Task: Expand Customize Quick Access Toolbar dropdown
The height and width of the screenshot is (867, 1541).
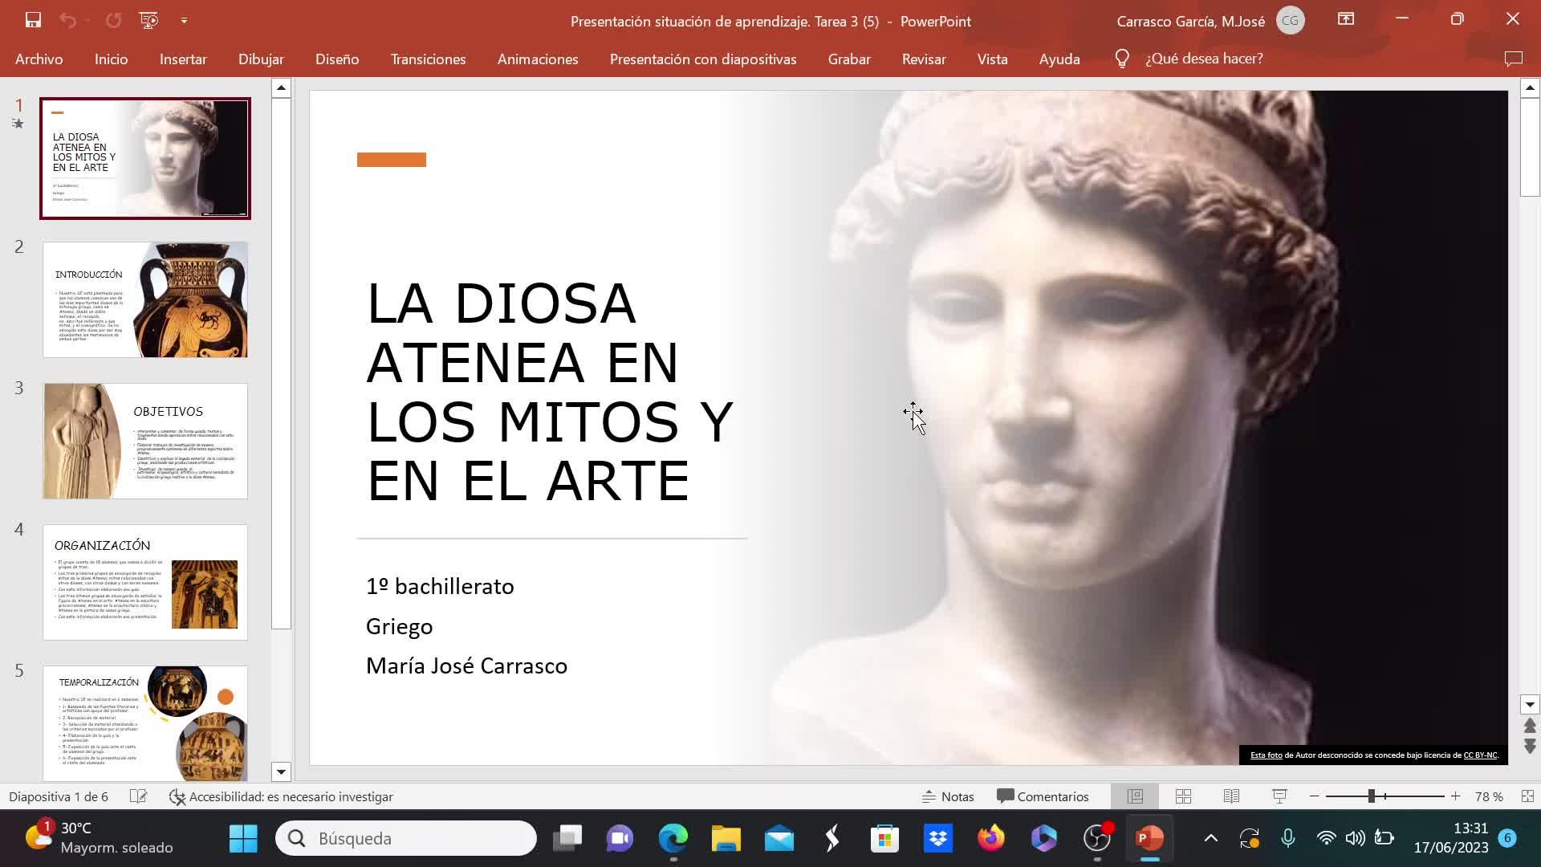Action: tap(184, 20)
